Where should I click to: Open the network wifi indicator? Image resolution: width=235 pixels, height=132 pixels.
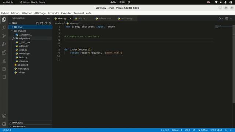pos(216,2)
